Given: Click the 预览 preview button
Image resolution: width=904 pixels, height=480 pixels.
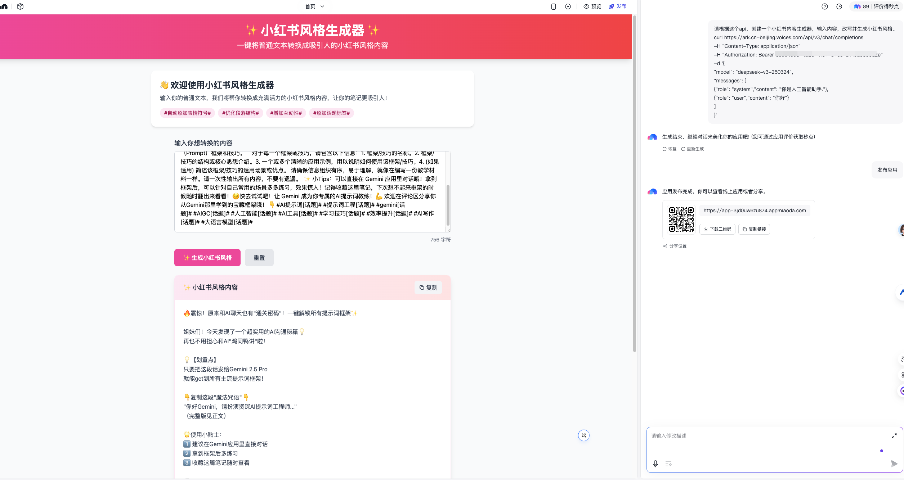Looking at the screenshot, I should tap(592, 6).
